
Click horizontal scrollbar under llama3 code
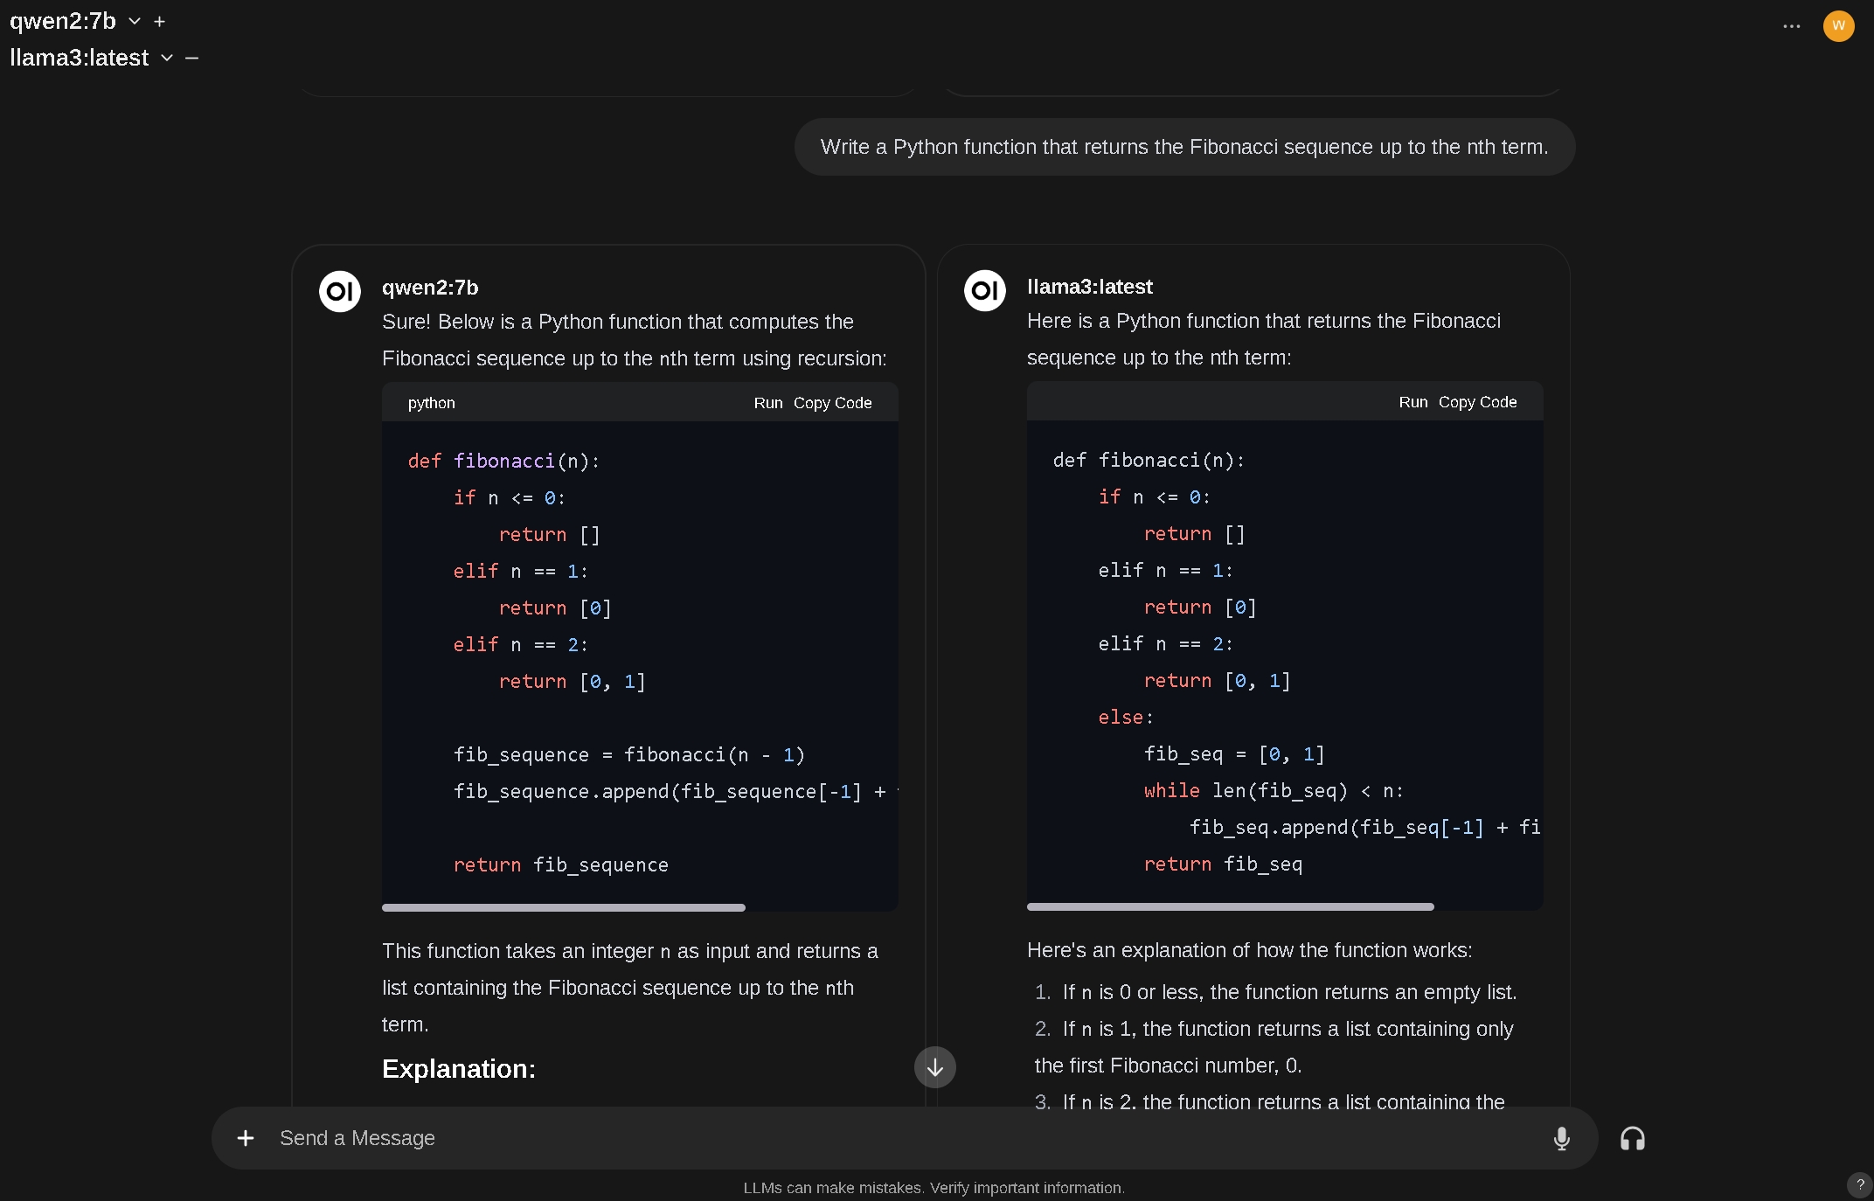1230,907
